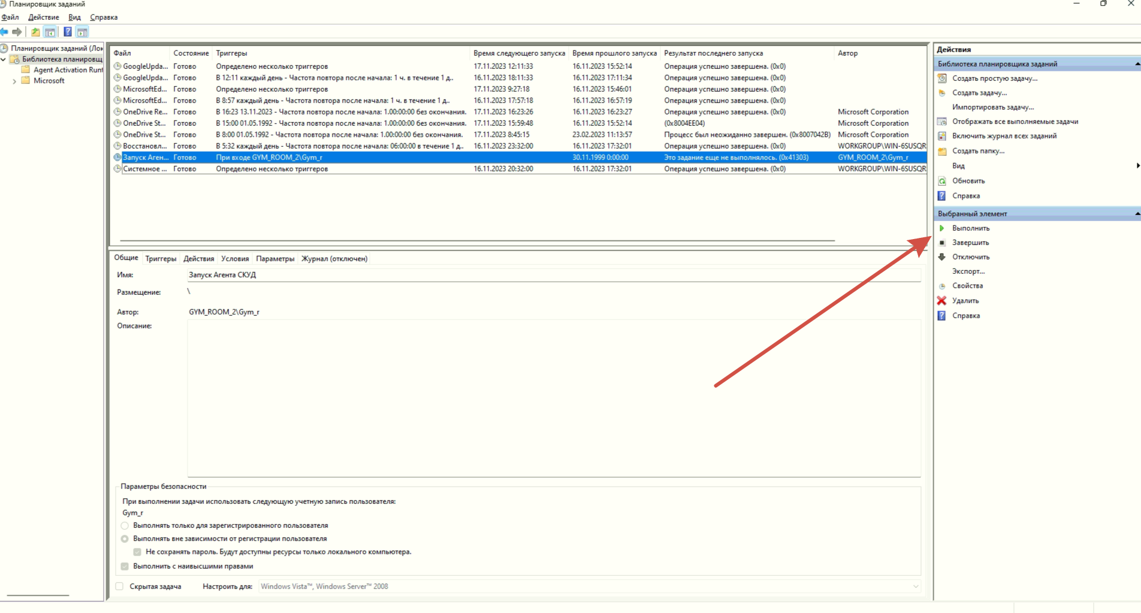Click the left tree pane horizontal scrollbar
The width and height of the screenshot is (1141, 613).
click(38, 596)
